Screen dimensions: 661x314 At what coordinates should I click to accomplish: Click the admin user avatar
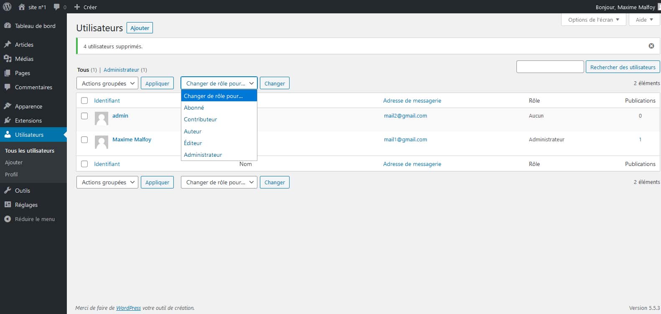(x=102, y=118)
